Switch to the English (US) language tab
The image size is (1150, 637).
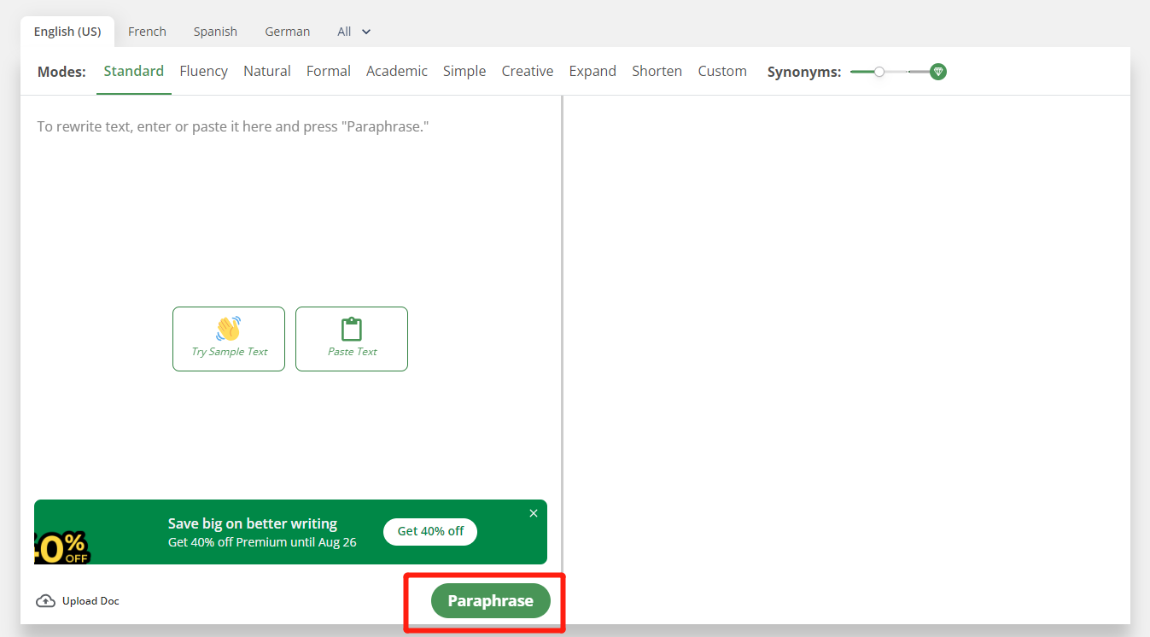point(67,32)
